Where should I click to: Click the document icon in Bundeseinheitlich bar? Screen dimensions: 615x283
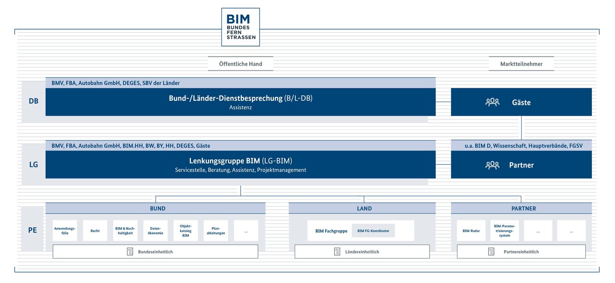[130, 251]
